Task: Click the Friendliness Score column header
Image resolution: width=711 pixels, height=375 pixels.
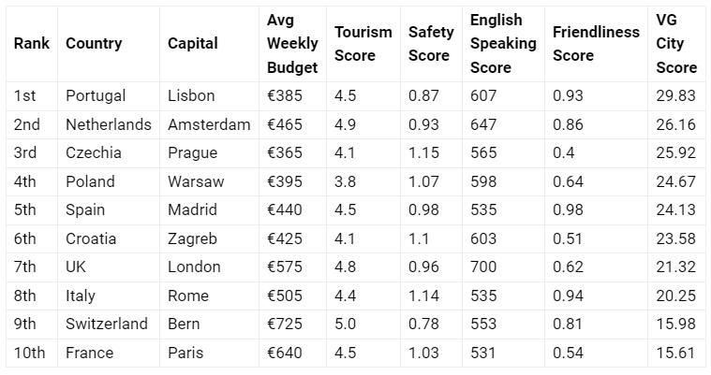Action: coord(596,43)
